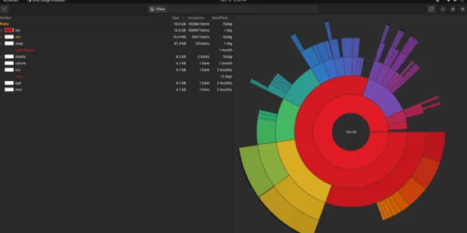Viewport: 467px width, 233px height.
Task: Select the cdrom folder row
Action: tap(20, 63)
